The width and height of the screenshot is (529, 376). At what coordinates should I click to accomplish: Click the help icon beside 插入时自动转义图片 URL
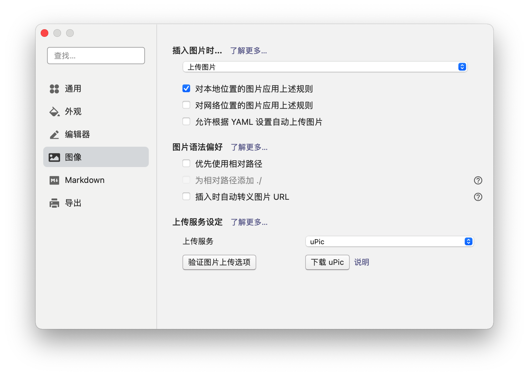coord(478,197)
